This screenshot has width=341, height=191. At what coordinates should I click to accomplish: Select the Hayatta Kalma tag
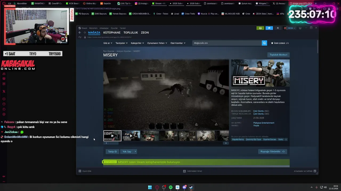click(x=238, y=139)
